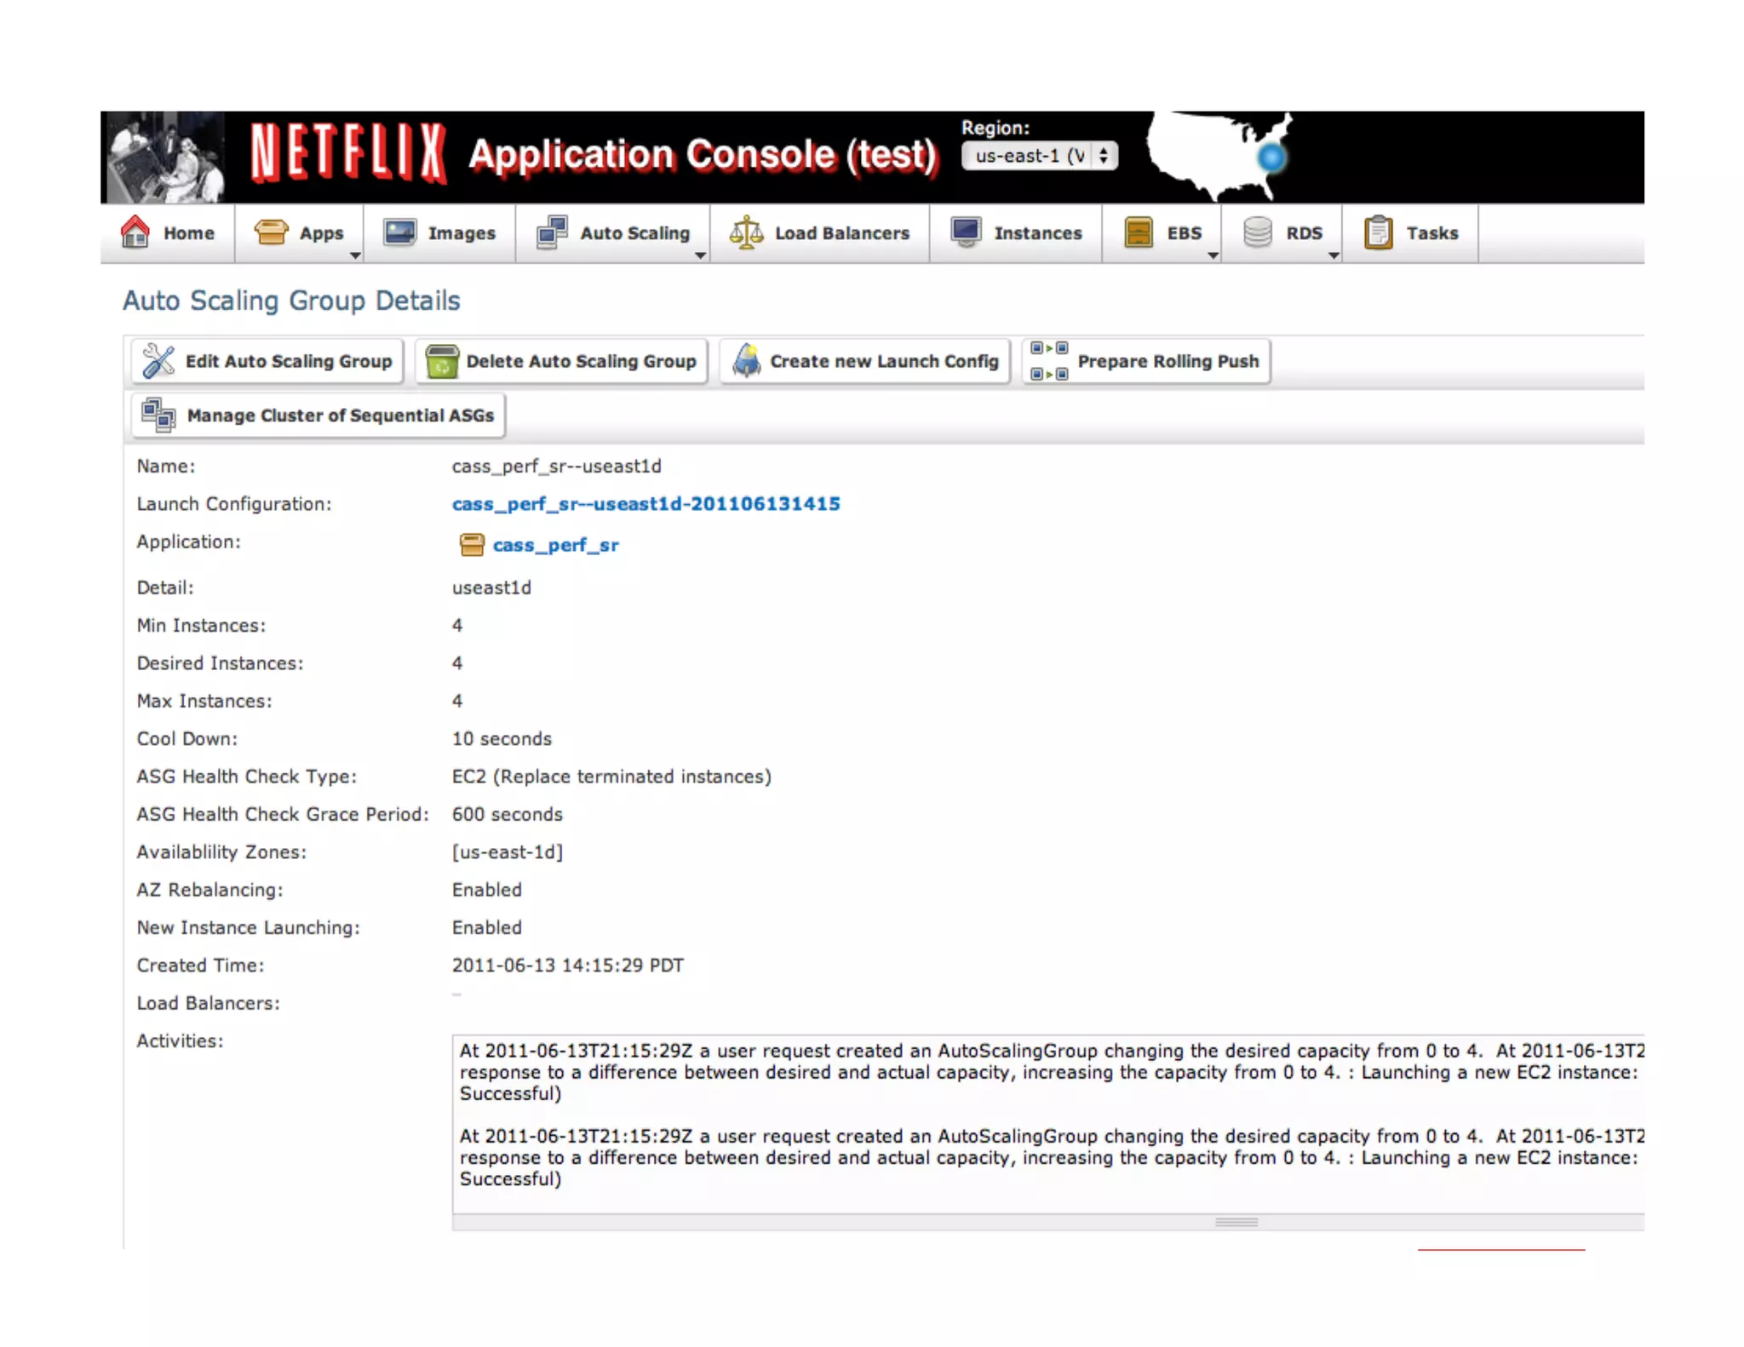Screen dimensions: 1744x1347
Task: Open the Region selector dropdown
Action: click(1038, 156)
